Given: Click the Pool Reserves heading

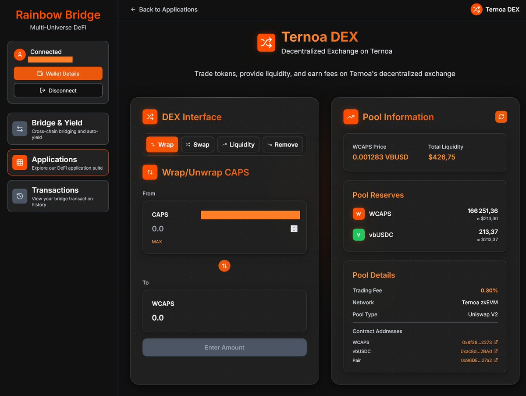Looking at the screenshot, I should 378,195.
